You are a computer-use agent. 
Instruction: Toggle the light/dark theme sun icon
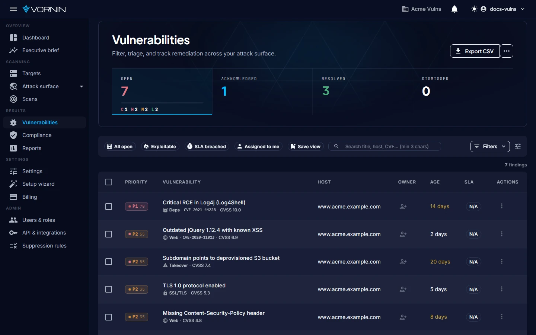point(474,9)
